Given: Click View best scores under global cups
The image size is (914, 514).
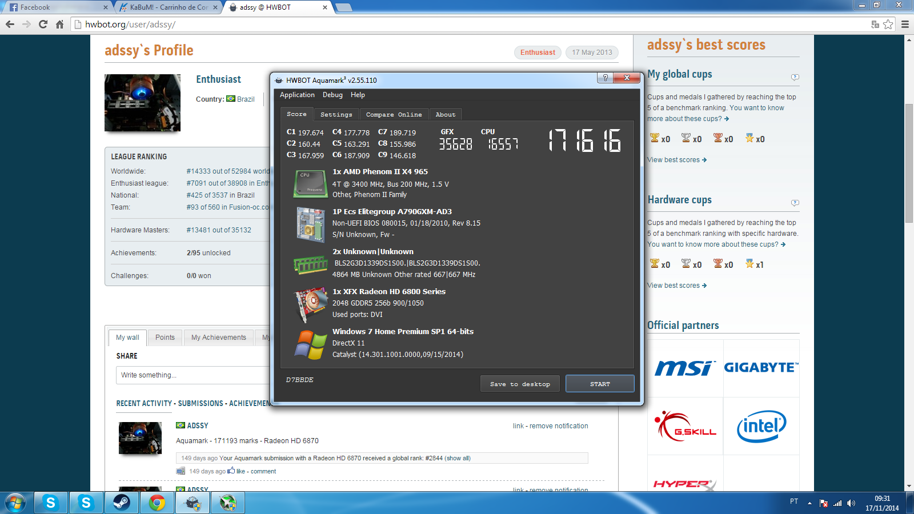Looking at the screenshot, I should [677, 160].
